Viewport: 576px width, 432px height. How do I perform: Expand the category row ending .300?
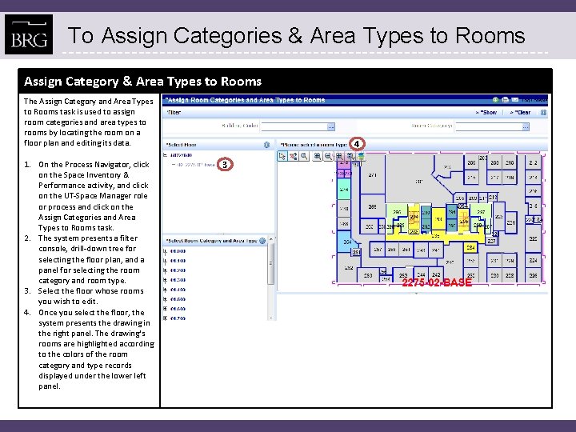pyautogui.click(x=166, y=280)
